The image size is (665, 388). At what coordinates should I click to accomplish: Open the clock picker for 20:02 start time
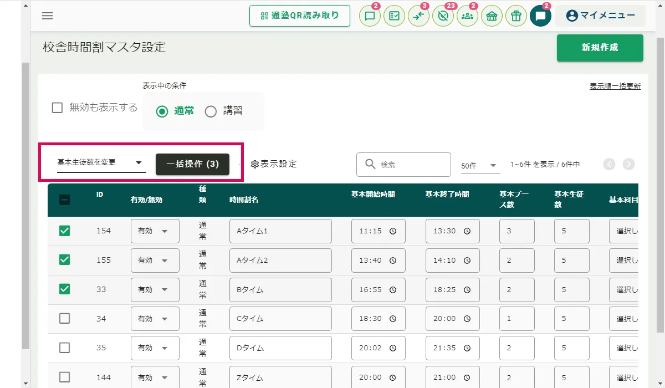[x=393, y=348]
